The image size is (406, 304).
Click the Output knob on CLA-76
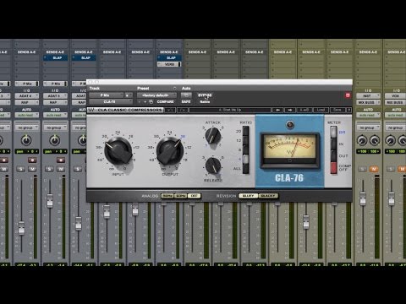170,151
